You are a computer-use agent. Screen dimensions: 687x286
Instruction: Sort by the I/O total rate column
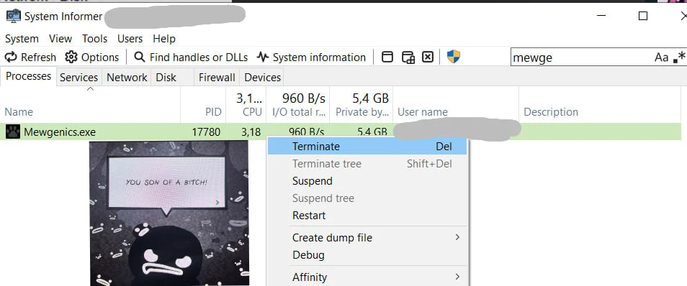[x=298, y=105]
